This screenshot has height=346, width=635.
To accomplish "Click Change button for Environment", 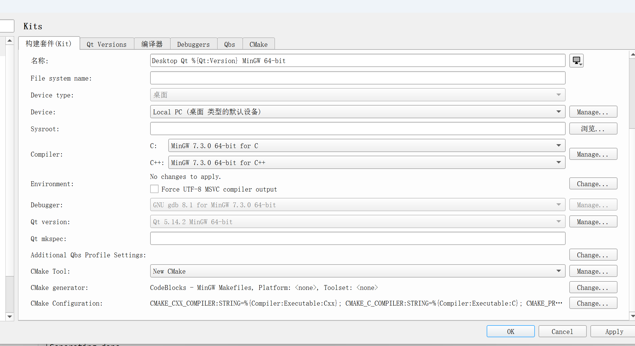I will click(x=593, y=184).
